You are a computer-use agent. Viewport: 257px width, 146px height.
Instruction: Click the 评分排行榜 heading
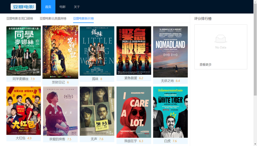pyautogui.click(x=203, y=19)
